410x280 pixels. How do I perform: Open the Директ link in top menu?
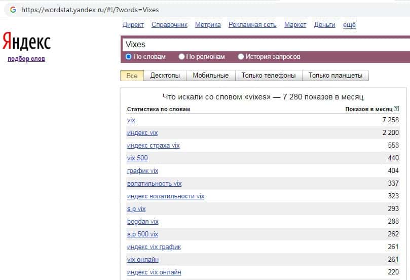click(x=133, y=24)
